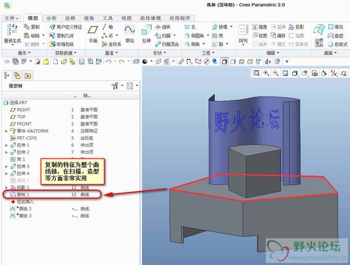
Task: Click the Undo arrow icon
Action: coord(109,61)
